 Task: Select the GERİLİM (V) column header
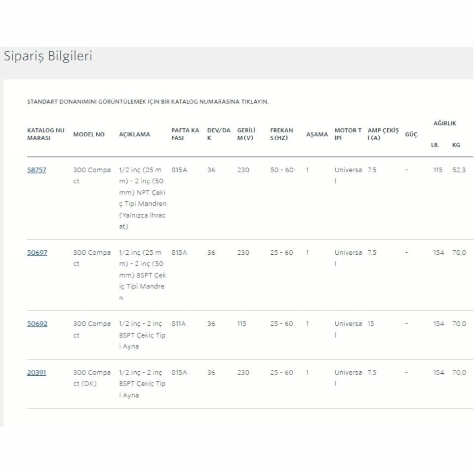(x=246, y=134)
